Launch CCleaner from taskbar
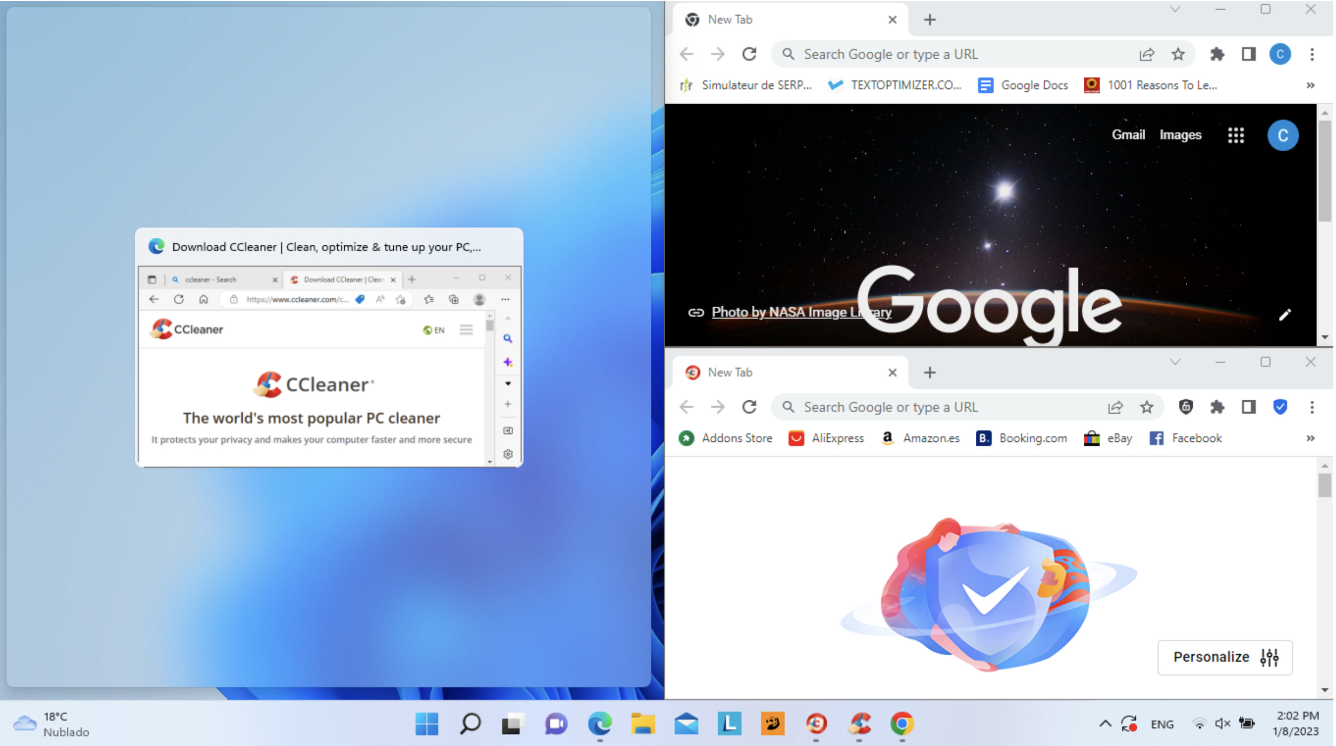This screenshot has height=746, width=1336. [859, 724]
